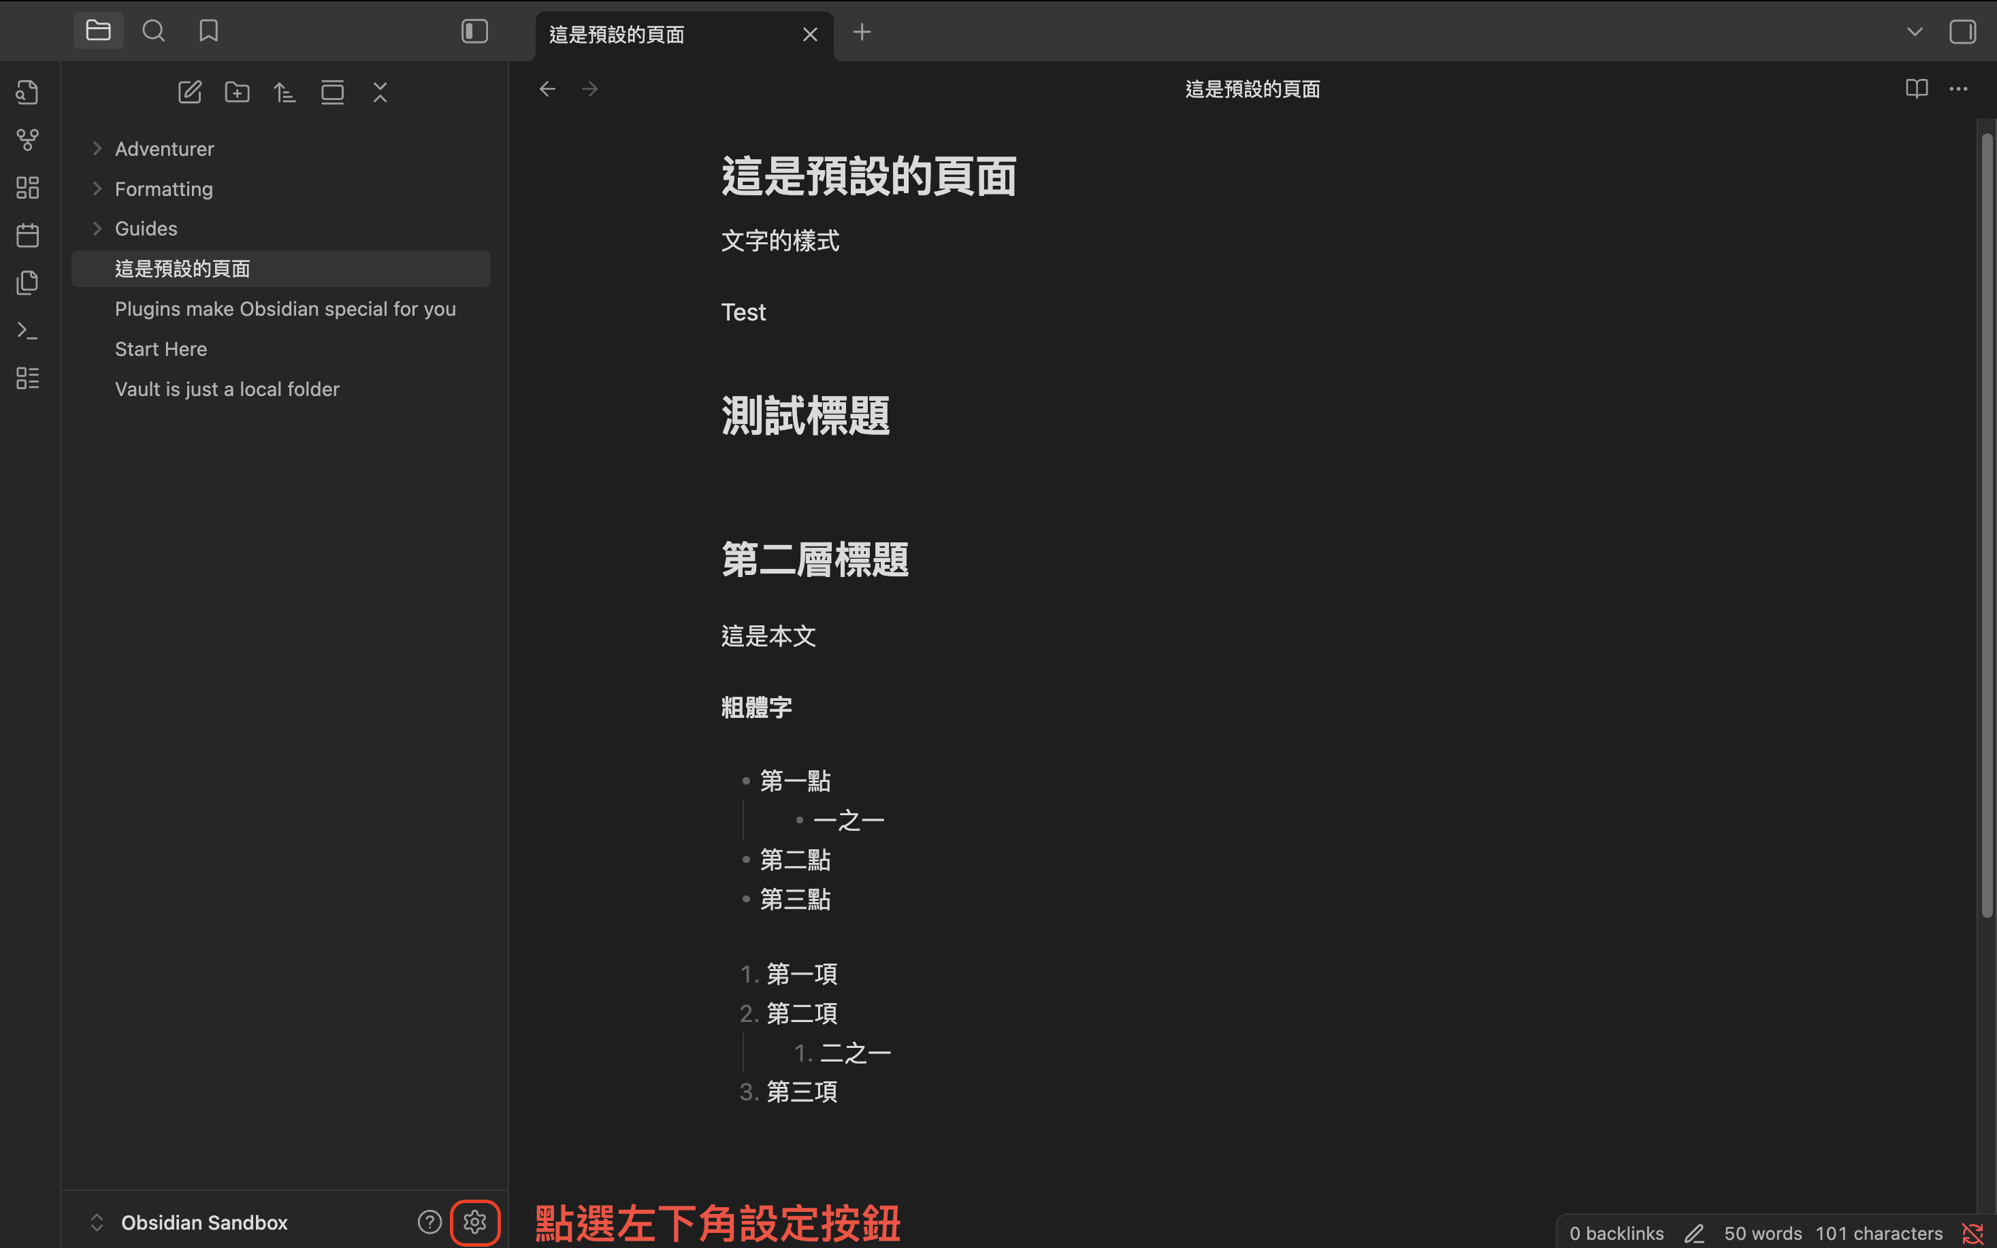The height and width of the screenshot is (1248, 1997).
Task: Toggle the right sidebar panel
Action: click(1962, 31)
